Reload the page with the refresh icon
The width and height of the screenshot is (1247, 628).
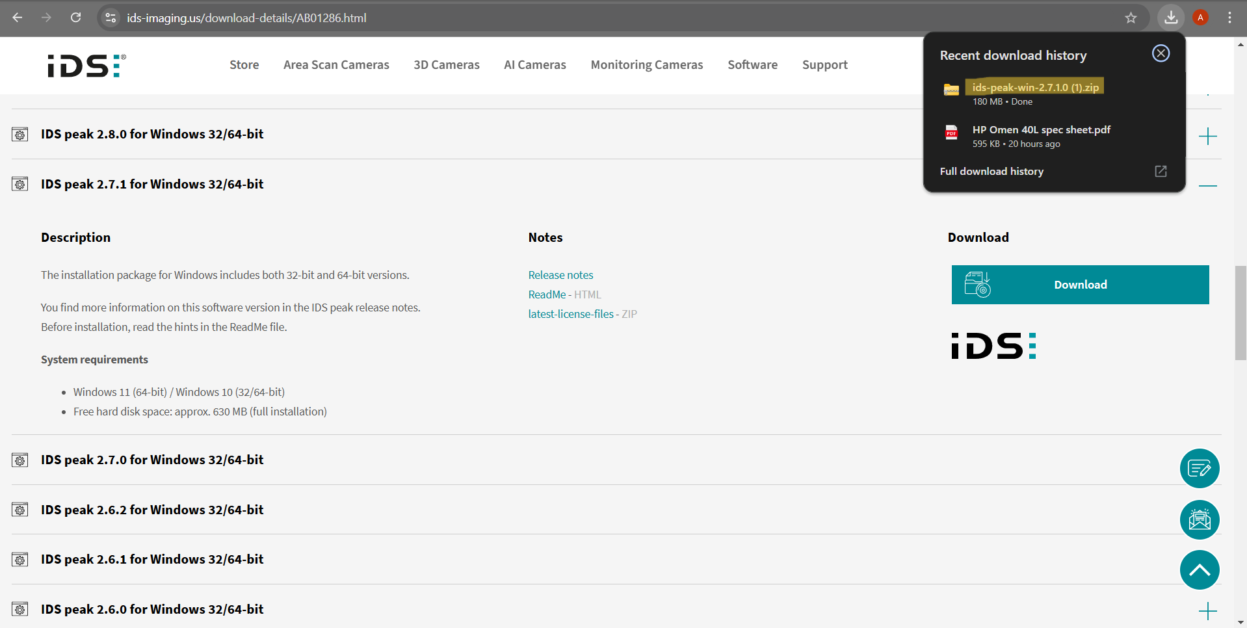[x=75, y=18]
